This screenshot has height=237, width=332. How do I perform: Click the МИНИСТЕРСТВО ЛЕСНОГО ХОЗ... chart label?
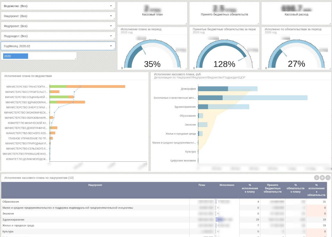[x=27, y=133]
